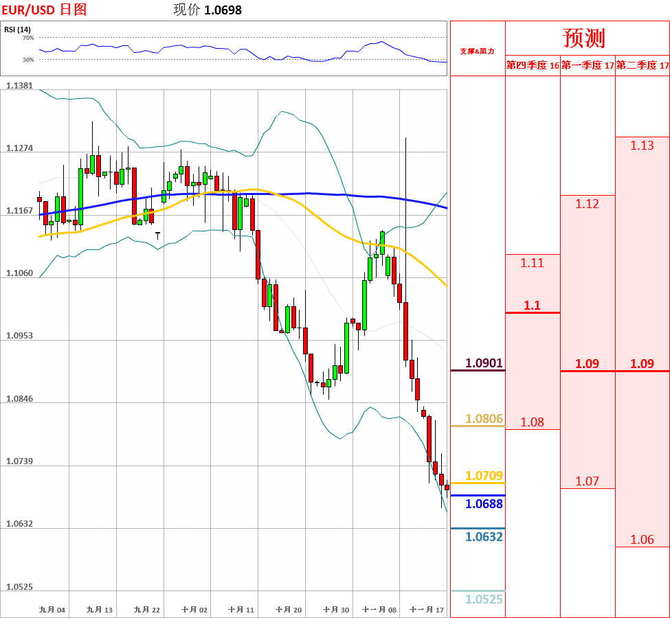Click the 1.12 forecast high value
The image size is (670, 618).
click(587, 203)
